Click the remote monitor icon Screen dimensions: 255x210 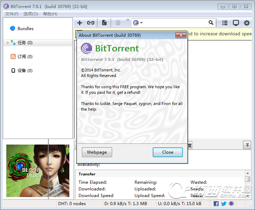(x=236, y=23)
